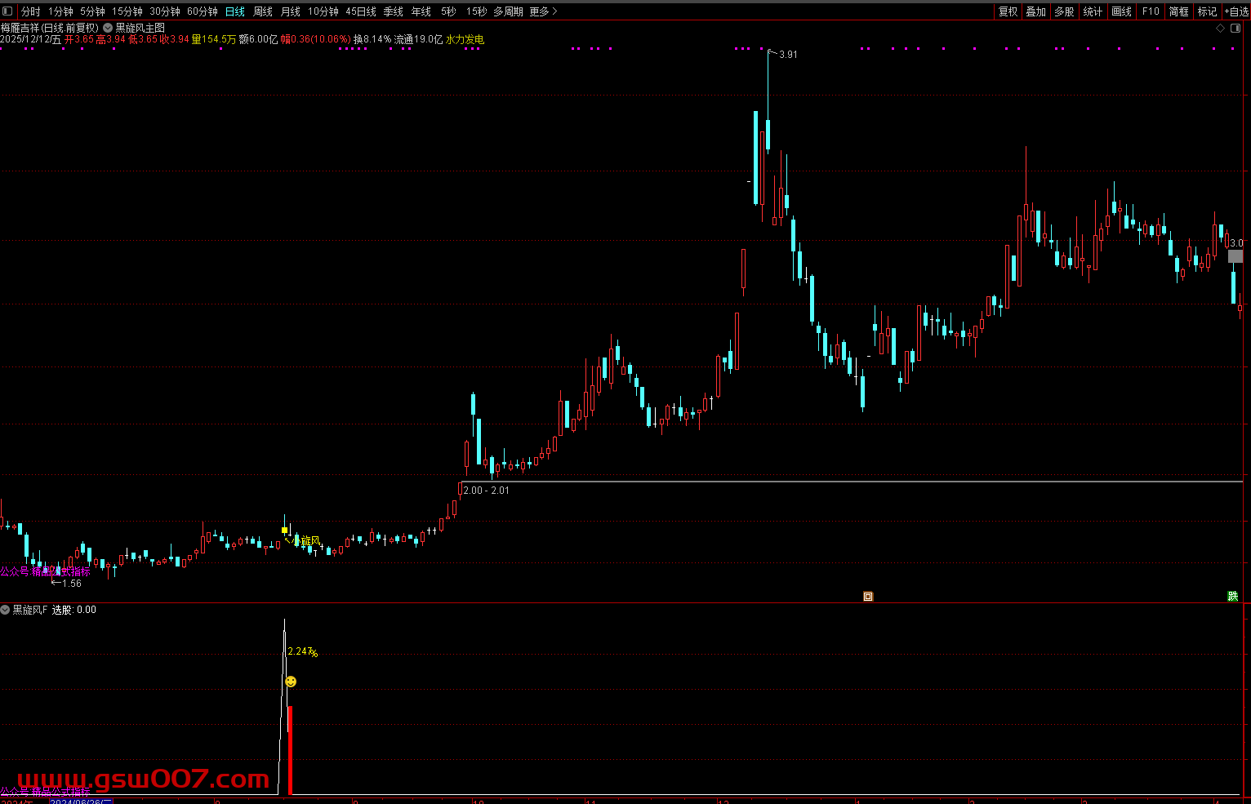
Task: Expand the 黑旋风主图 indicator dropdown
Action: [108, 28]
